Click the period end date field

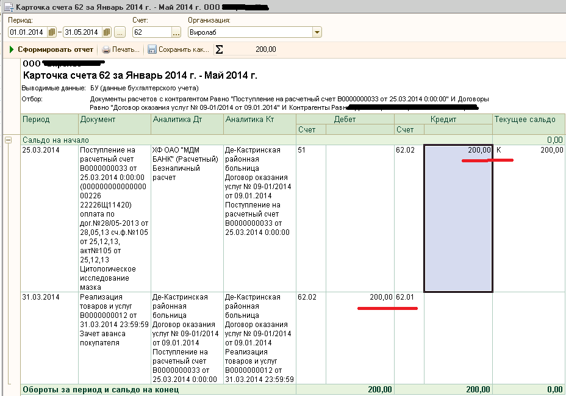(x=82, y=32)
